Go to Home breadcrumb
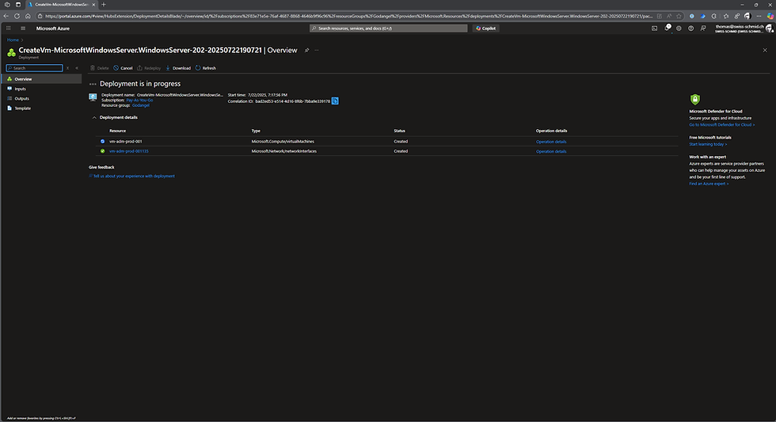776x422 pixels. (13, 40)
